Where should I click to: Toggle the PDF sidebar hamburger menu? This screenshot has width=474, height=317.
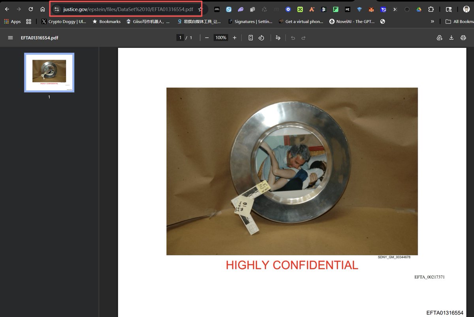10,38
